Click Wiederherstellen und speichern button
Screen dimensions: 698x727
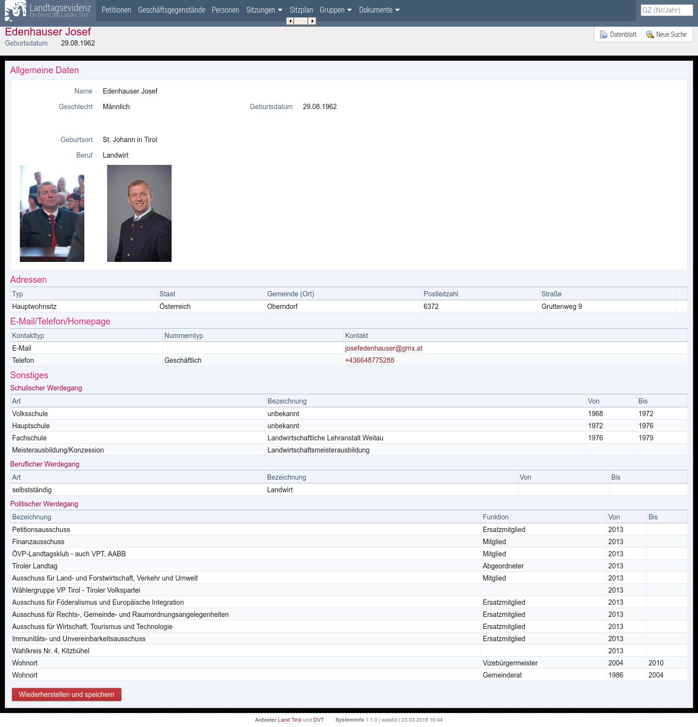pos(66,695)
